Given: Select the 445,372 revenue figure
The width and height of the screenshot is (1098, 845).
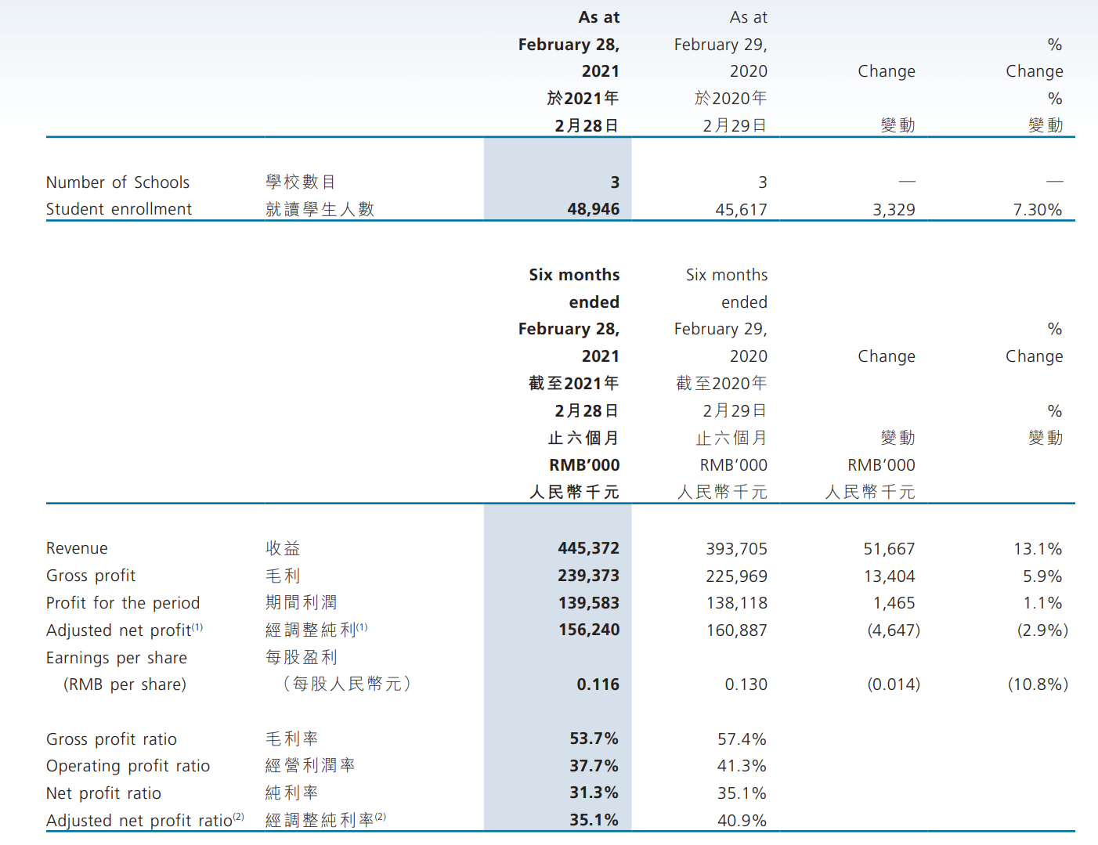Looking at the screenshot, I should [x=588, y=548].
